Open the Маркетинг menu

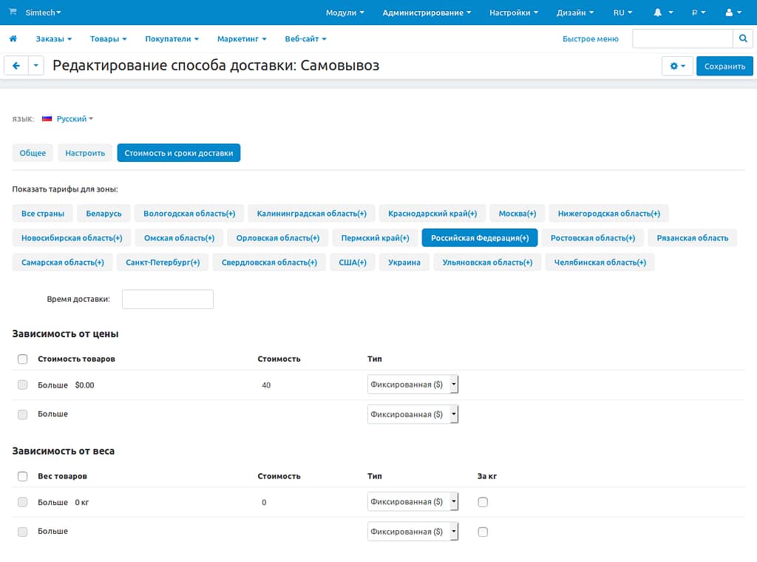click(x=242, y=38)
